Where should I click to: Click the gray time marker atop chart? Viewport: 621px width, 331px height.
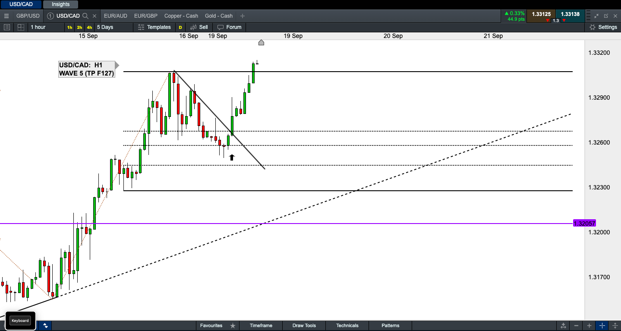261,42
